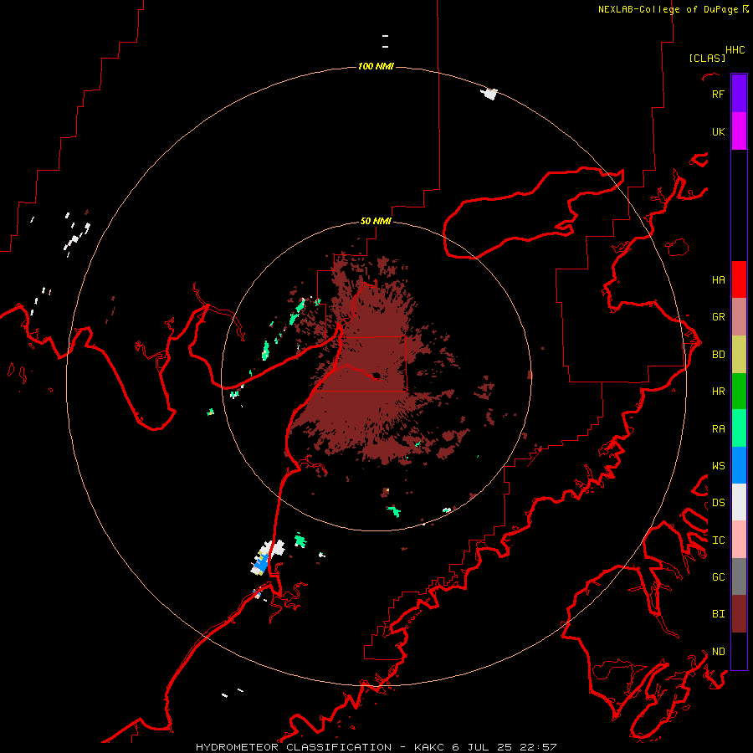The image size is (753, 753).
Task: Click the white echo on 100 NMI ring
Action: 489,94
